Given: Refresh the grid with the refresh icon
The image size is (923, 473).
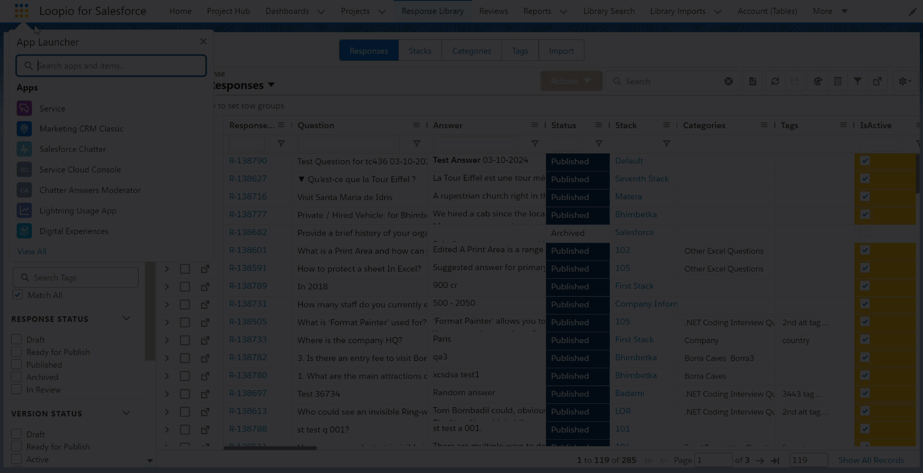Looking at the screenshot, I should point(775,81).
